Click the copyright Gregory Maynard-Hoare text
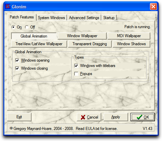 pos(64,129)
